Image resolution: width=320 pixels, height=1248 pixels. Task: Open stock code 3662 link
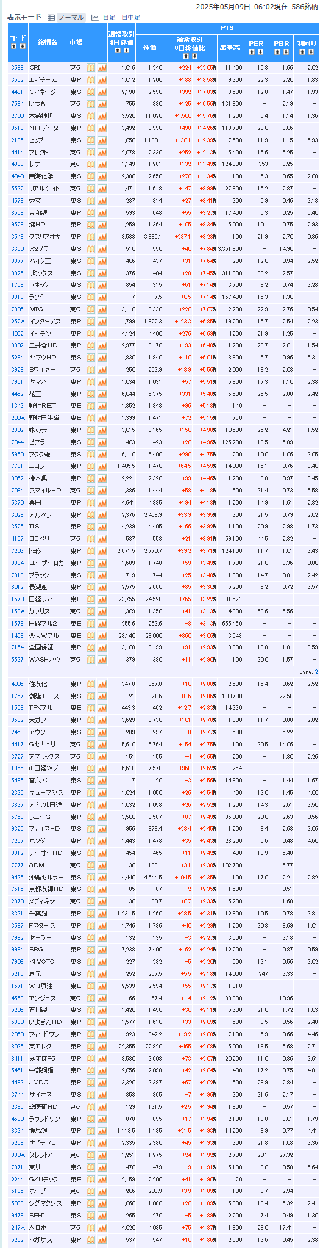click(x=17, y=80)
